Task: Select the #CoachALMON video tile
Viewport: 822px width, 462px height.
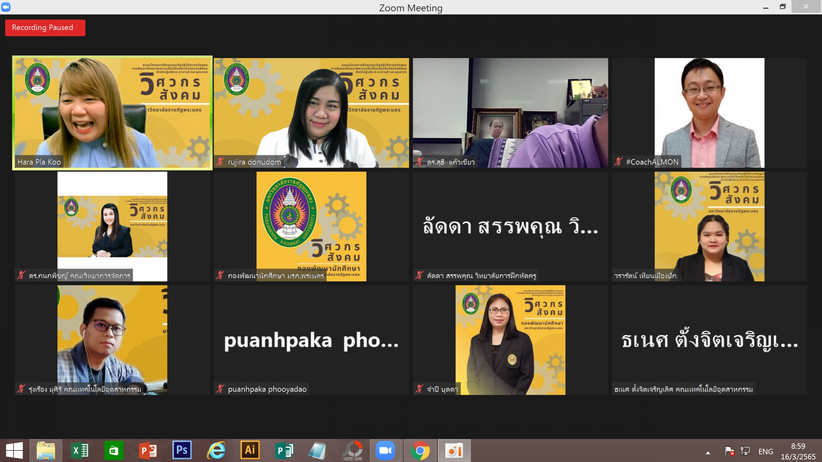Action: (709, 113)
